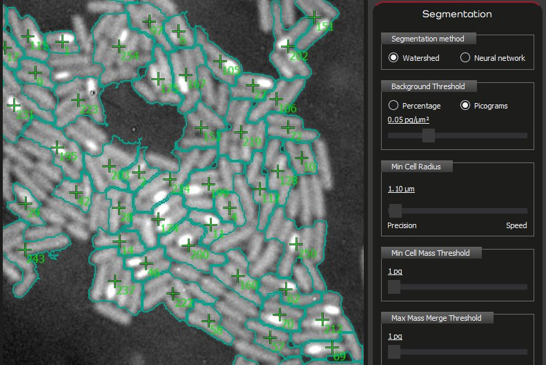Click the Min Cell Mass 1 pg value

click(394, 271)
